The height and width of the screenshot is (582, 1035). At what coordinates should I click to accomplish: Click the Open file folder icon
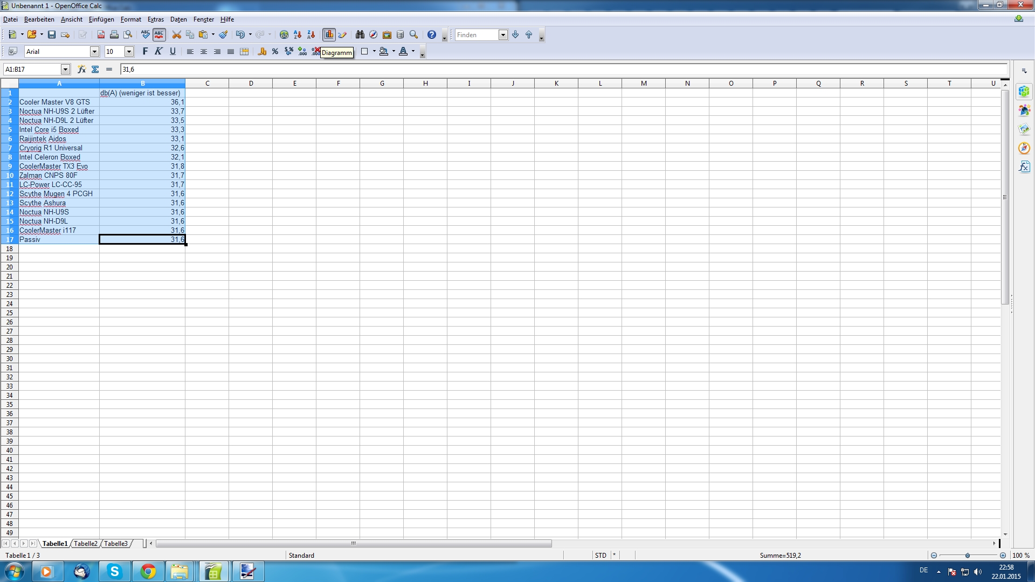click(x=32, y=34)
